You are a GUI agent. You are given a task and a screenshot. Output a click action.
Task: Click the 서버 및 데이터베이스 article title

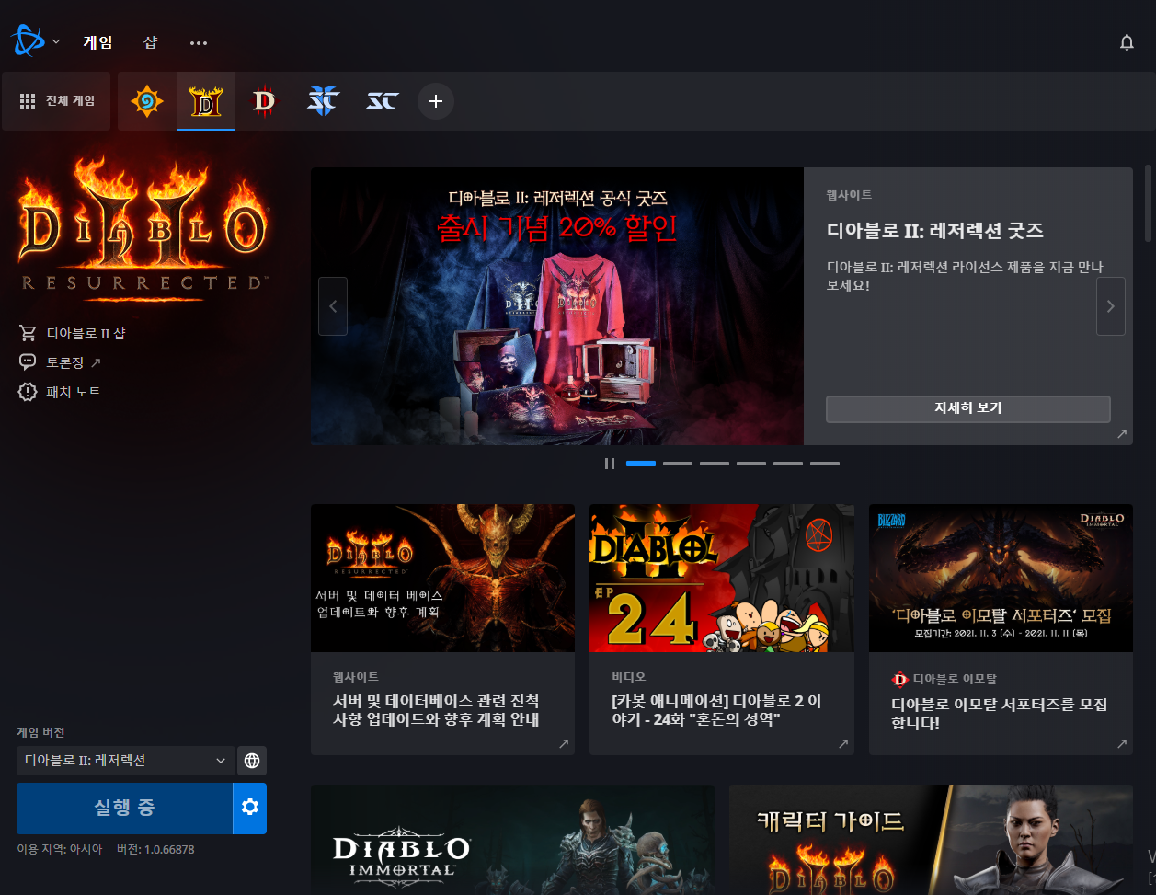tap(436, 710)
